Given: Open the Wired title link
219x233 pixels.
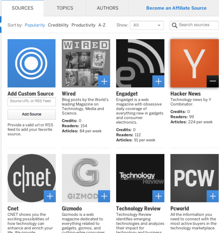Looking at the screenshot, I should pyautogui.click(x=69, y=94).
